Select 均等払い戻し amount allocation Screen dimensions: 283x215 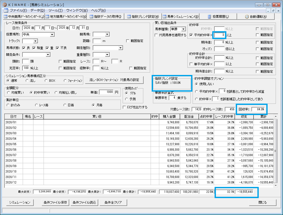pyautogui.click(x=56, y=92)
